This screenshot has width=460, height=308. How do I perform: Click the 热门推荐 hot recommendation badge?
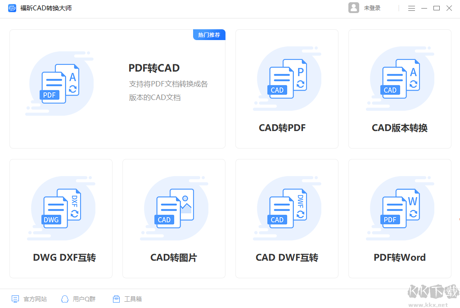pyautogui.click(x=209, y=35)
